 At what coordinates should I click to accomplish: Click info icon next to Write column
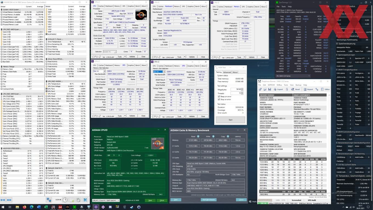(213, 136)
